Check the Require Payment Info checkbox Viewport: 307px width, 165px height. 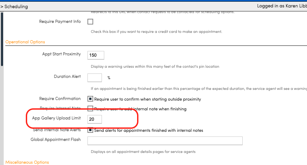[x=90, y=22]
